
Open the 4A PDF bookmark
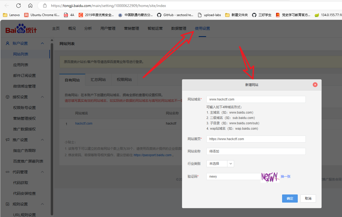click(x=69, y=15)
